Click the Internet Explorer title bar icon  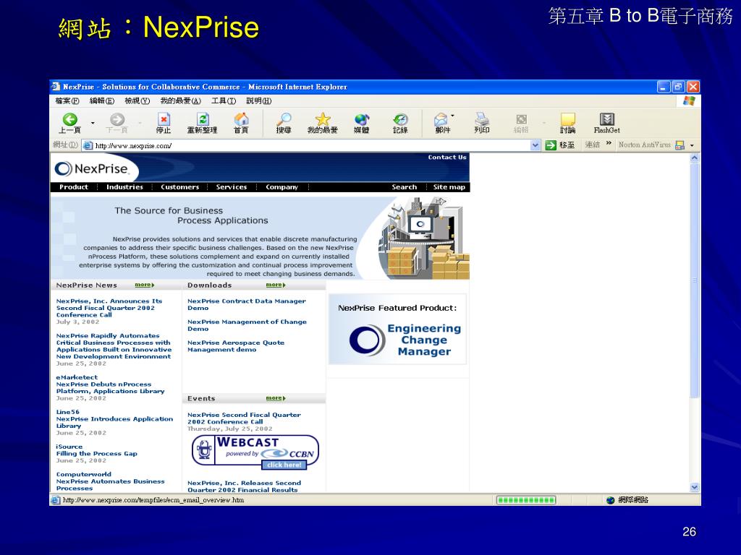[56, 87]
